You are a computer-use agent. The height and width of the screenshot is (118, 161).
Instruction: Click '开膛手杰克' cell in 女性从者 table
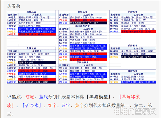(37, 68)
